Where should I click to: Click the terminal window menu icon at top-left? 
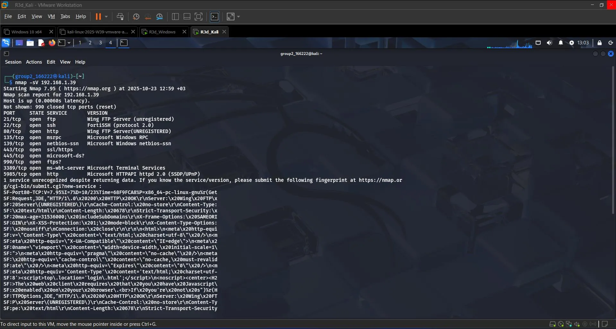pos(6,54)
